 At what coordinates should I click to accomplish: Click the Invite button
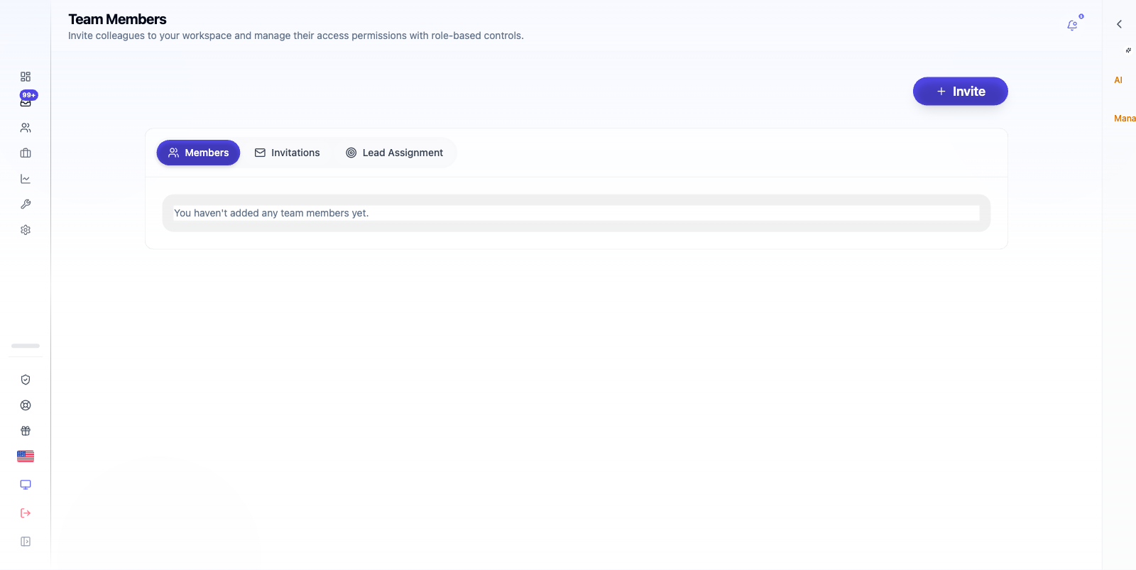(961, 92)
